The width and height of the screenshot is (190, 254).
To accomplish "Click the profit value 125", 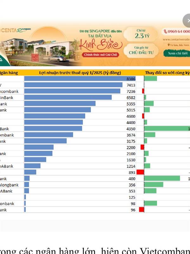I will [x=132, y=197].
